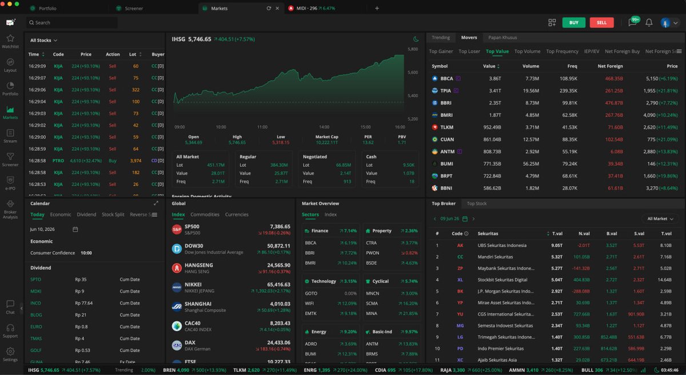Switch to the Portfolio browser tab
Viewport: 686px width, 375px height.
point(47,9)
